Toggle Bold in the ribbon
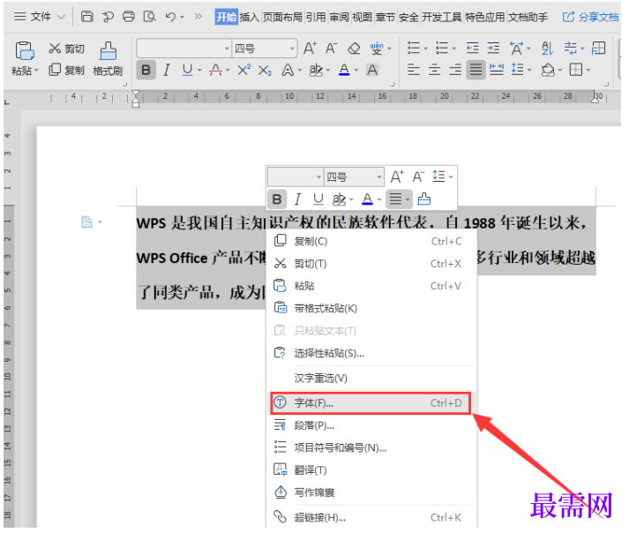This screenshot has height=533, width=629. (146, 71)
